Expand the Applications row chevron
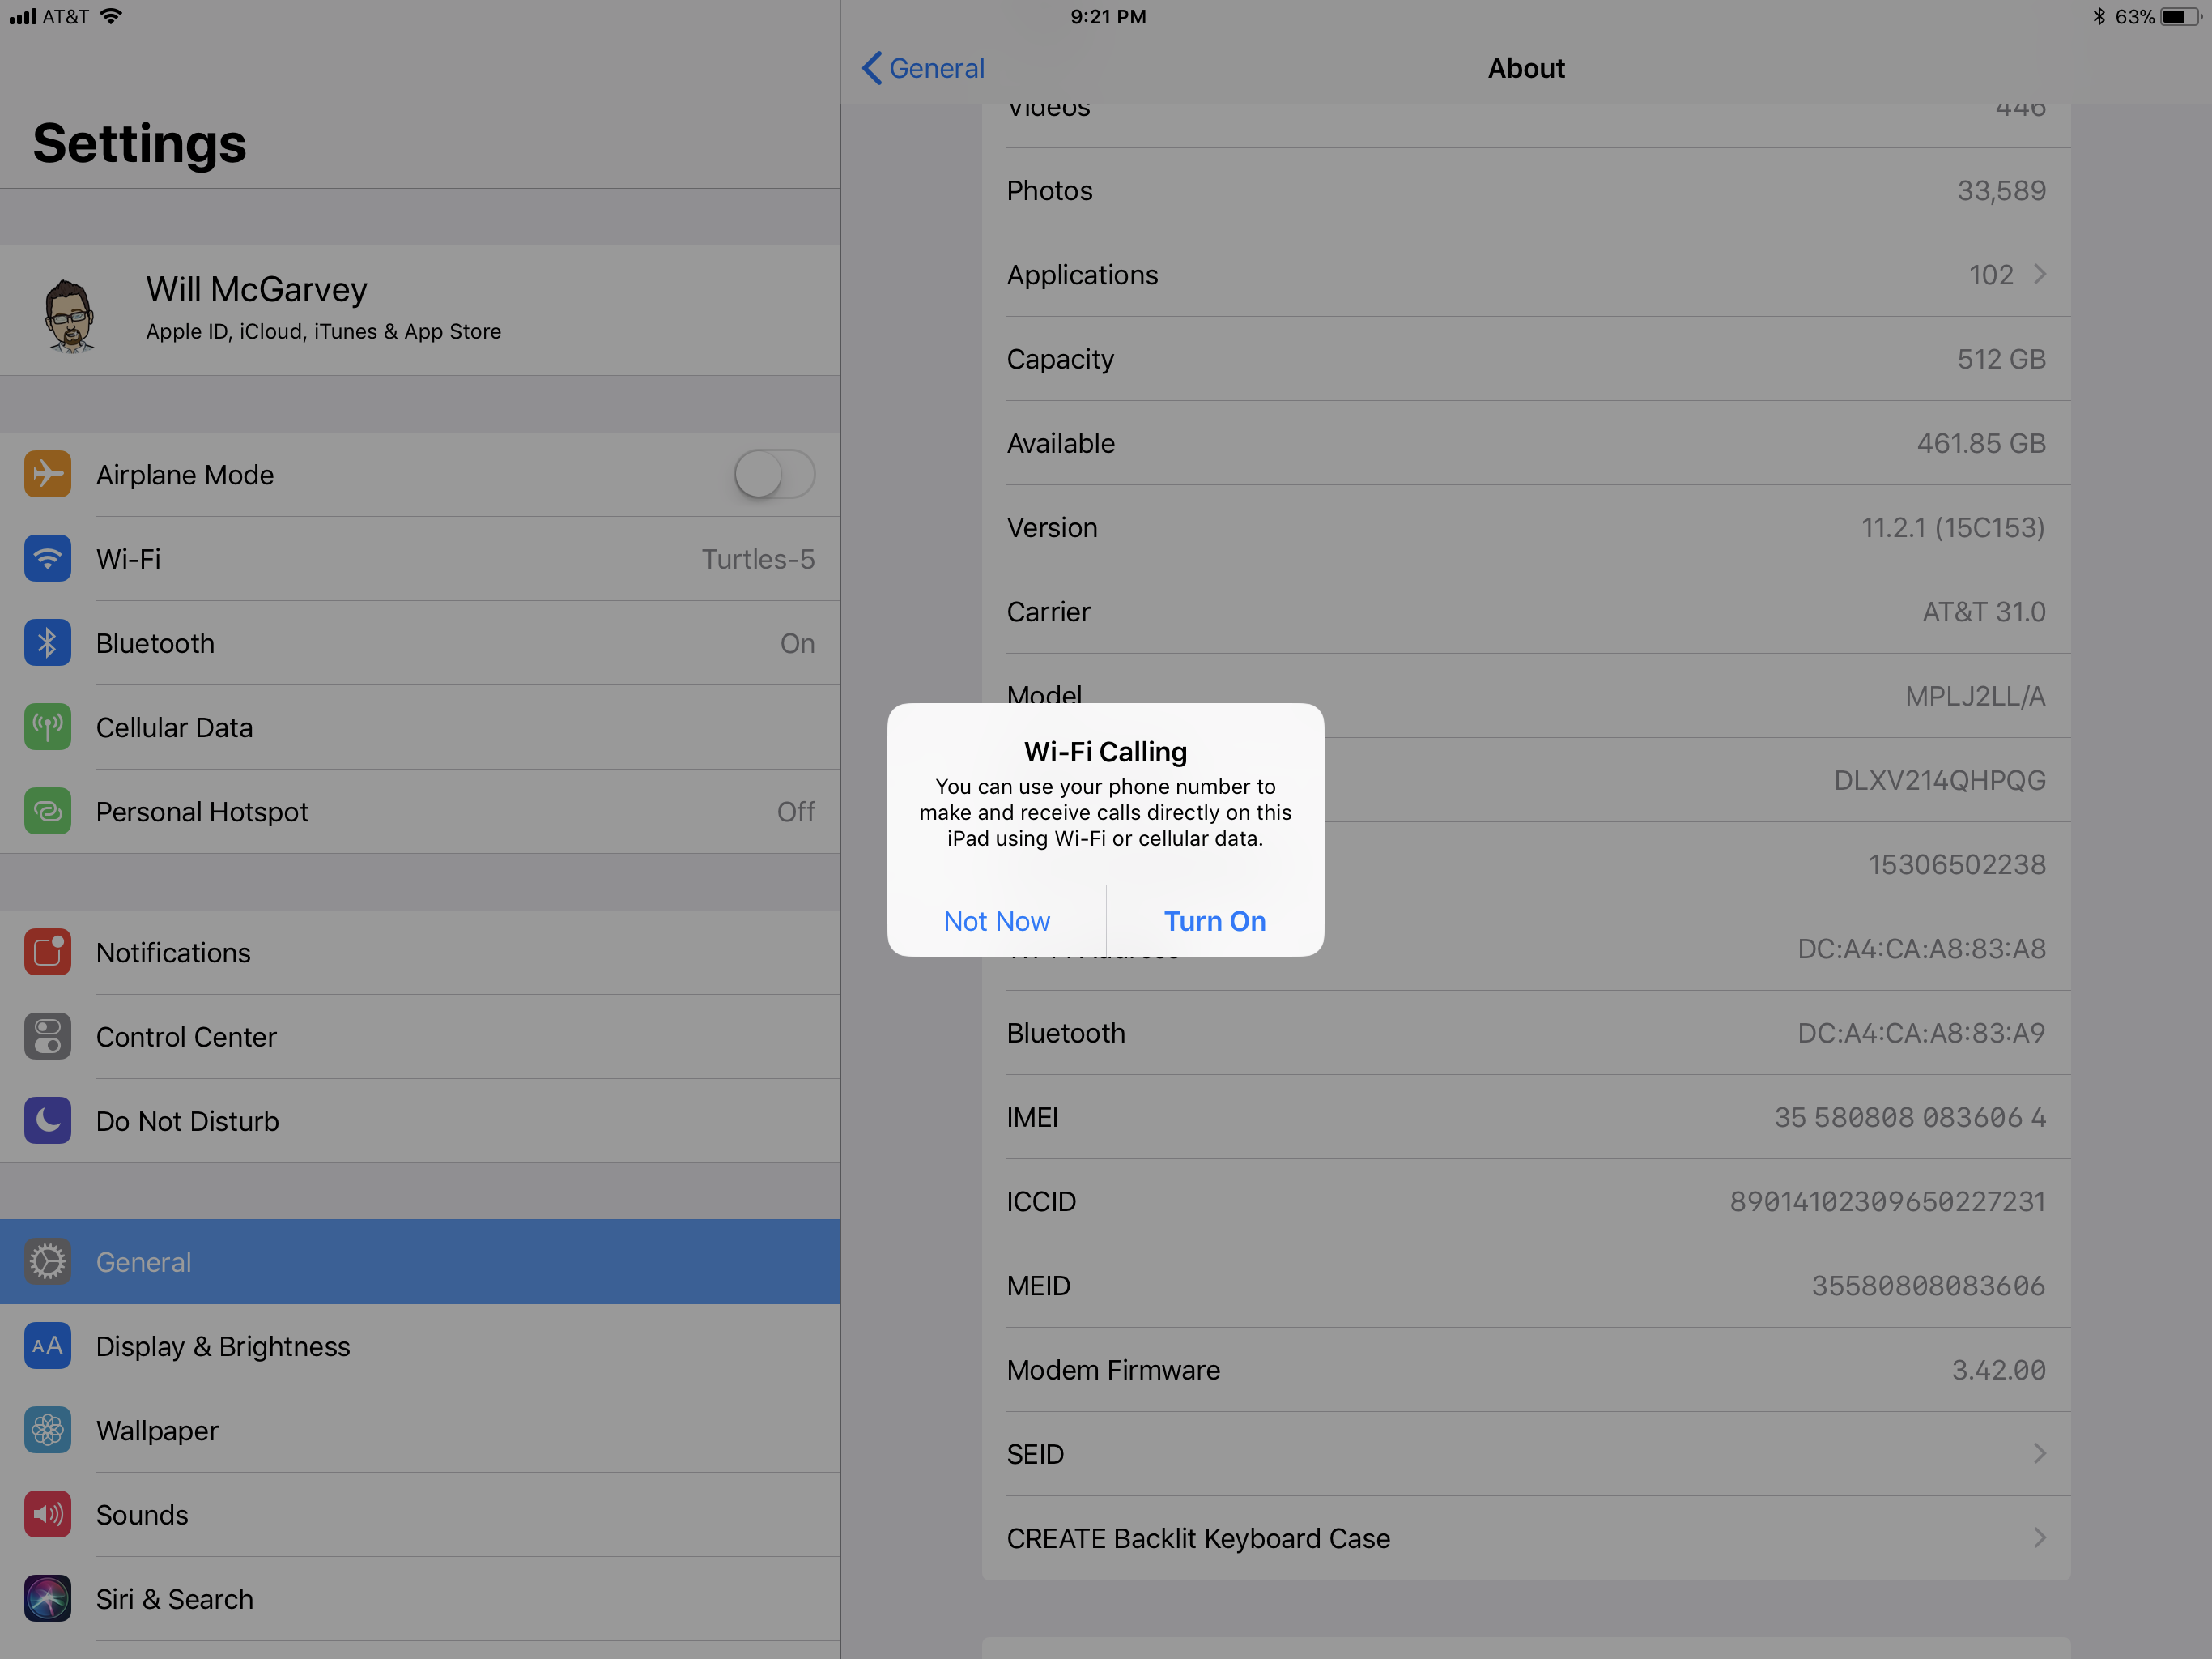 click(x=2039, y=274)
